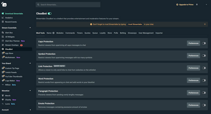Click the Twitch Panels icon
Viewport: 211px width, 114px height.
pyautogui.click(x=3, y=72)
